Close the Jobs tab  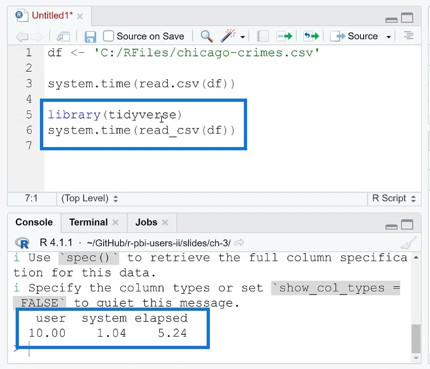click(165, 222)
